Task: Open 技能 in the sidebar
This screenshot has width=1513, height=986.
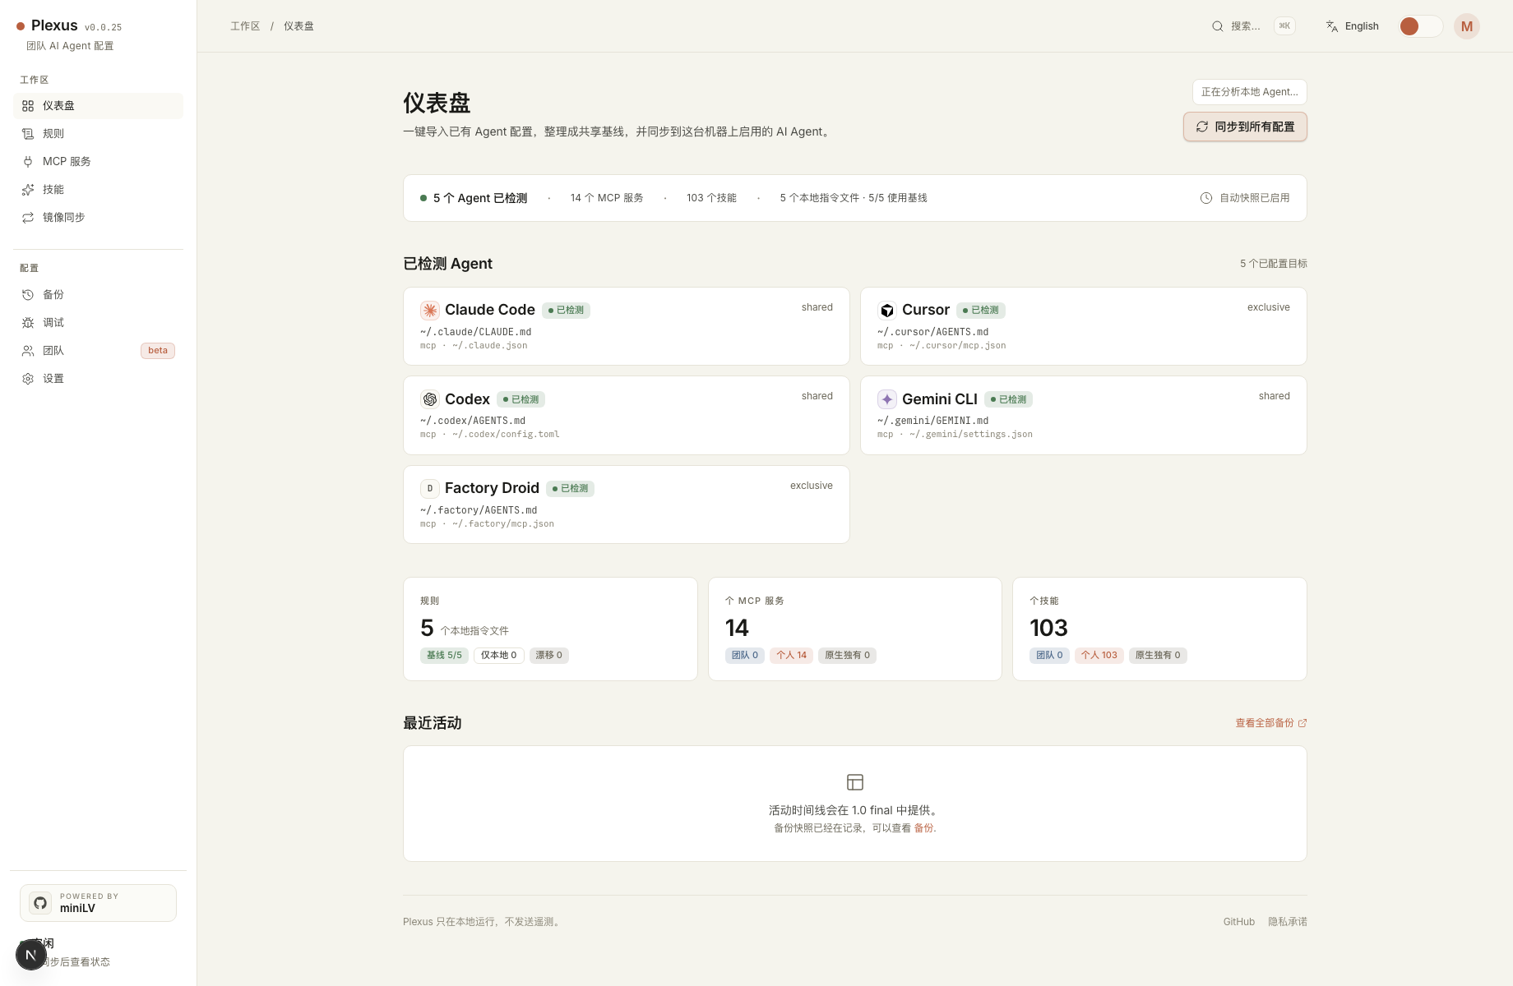Action: pyautogui.click(x=98, y=190)
